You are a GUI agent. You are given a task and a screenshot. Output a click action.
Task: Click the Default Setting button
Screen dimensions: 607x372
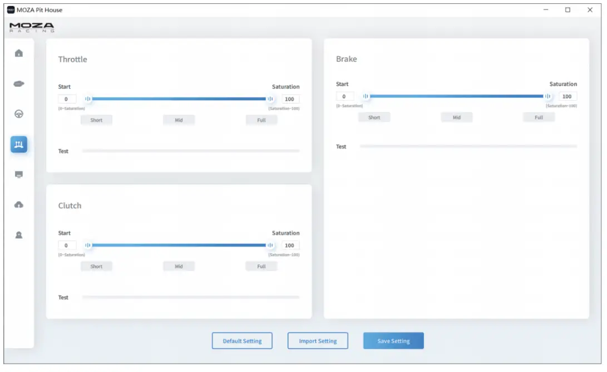242,341
